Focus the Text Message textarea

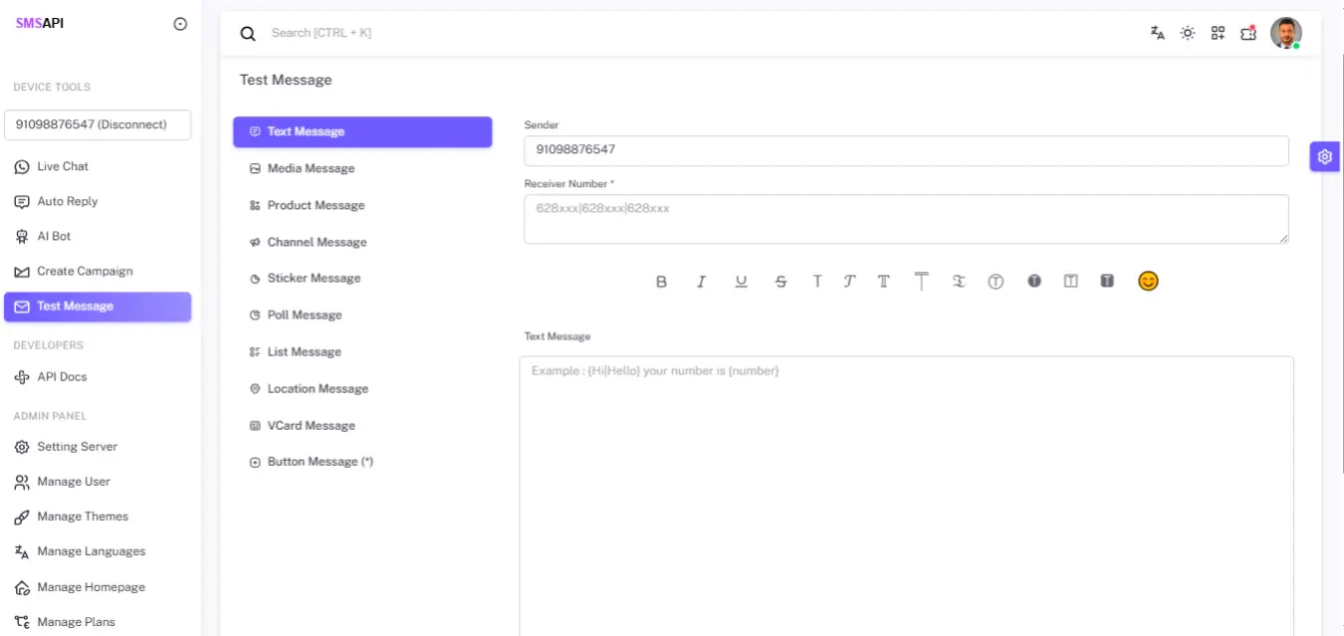tap(906, 498)
